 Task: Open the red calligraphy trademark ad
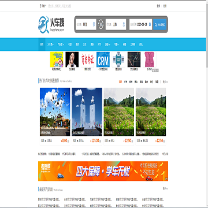click(87, 60)
